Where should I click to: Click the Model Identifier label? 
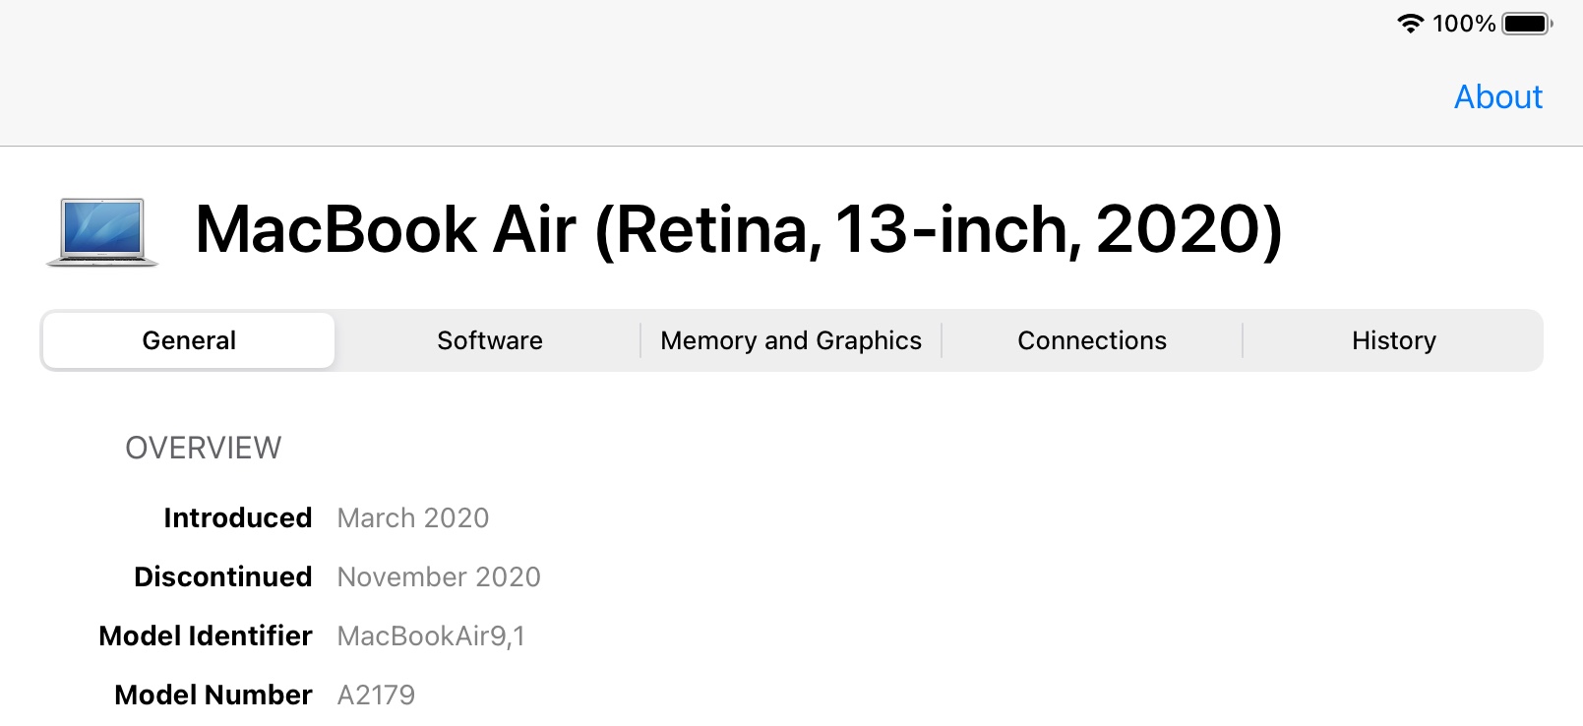pos(206,635)
